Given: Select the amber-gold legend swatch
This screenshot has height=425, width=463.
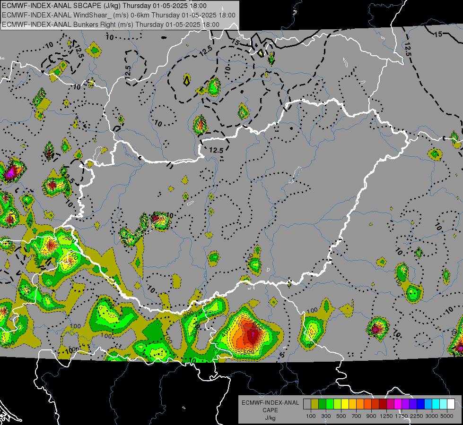Looking at the screenshot, I should coord(352,404).
